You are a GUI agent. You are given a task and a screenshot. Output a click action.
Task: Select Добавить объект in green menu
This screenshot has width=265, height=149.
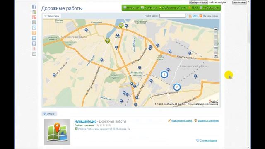click(173, 7)
